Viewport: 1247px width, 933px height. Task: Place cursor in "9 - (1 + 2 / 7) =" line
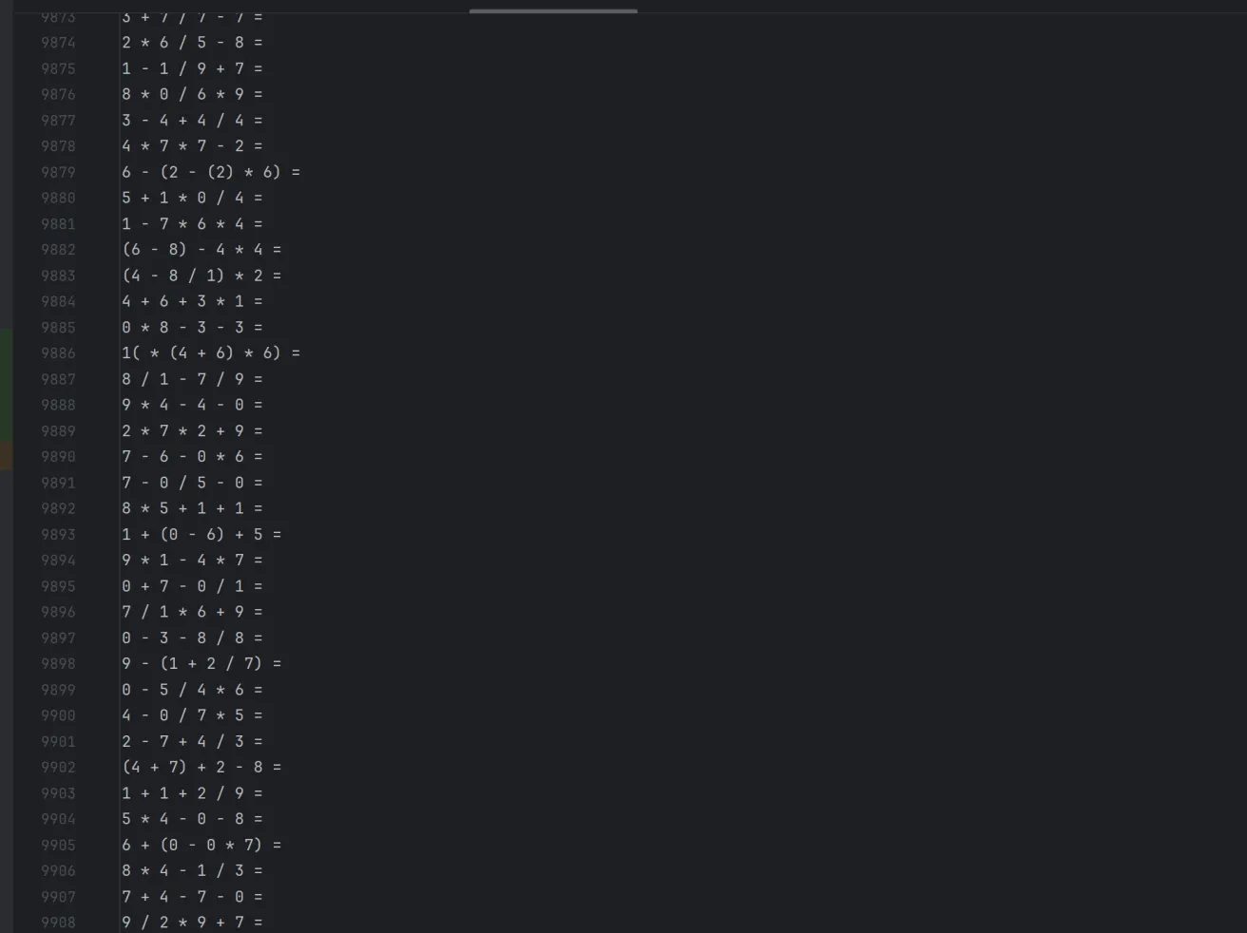(201, 664)
